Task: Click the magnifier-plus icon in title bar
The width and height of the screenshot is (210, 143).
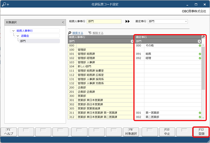Action: tap(5, 4)
